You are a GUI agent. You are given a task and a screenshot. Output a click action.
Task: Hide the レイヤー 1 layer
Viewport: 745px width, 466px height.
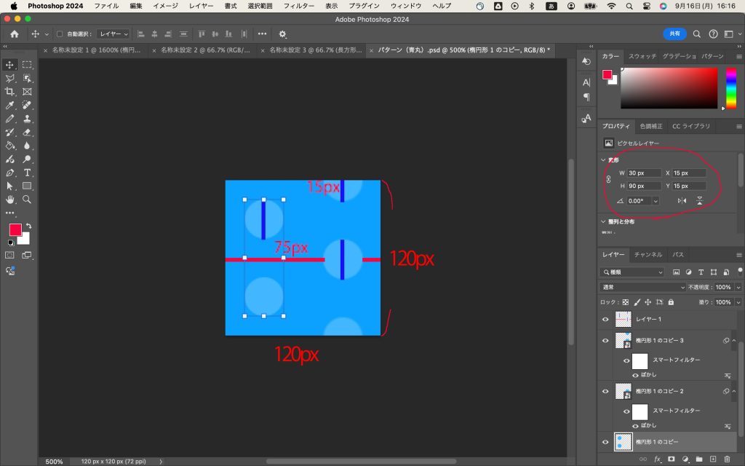tap(605, 320)
